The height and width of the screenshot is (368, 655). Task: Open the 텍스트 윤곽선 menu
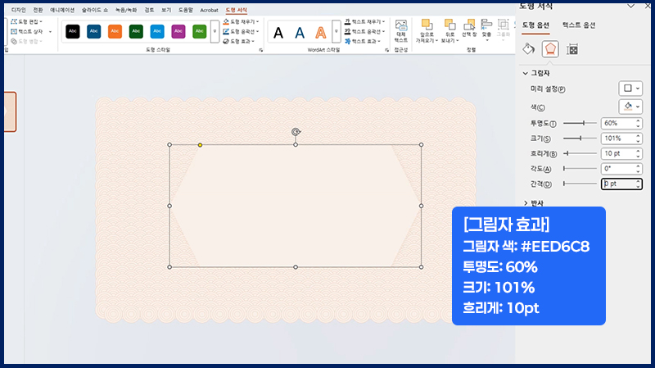[x=364, y=31]
